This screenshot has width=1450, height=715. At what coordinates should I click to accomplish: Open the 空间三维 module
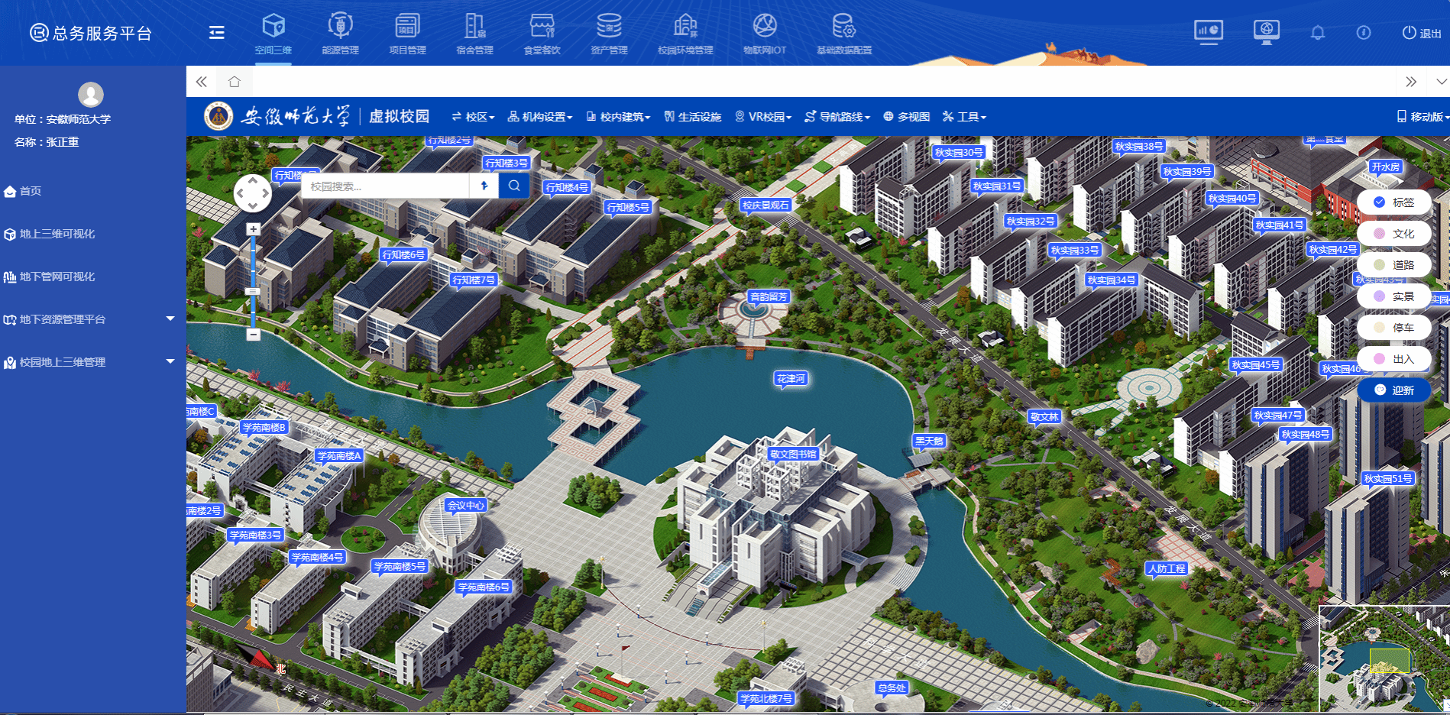coord(273,34)
